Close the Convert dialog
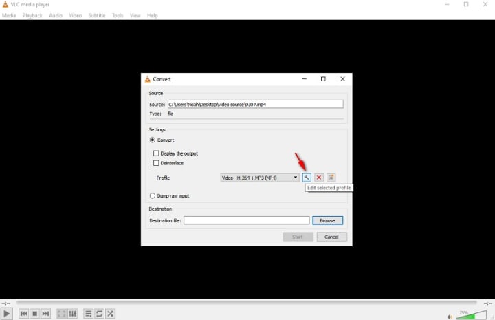 click(342, 79)
